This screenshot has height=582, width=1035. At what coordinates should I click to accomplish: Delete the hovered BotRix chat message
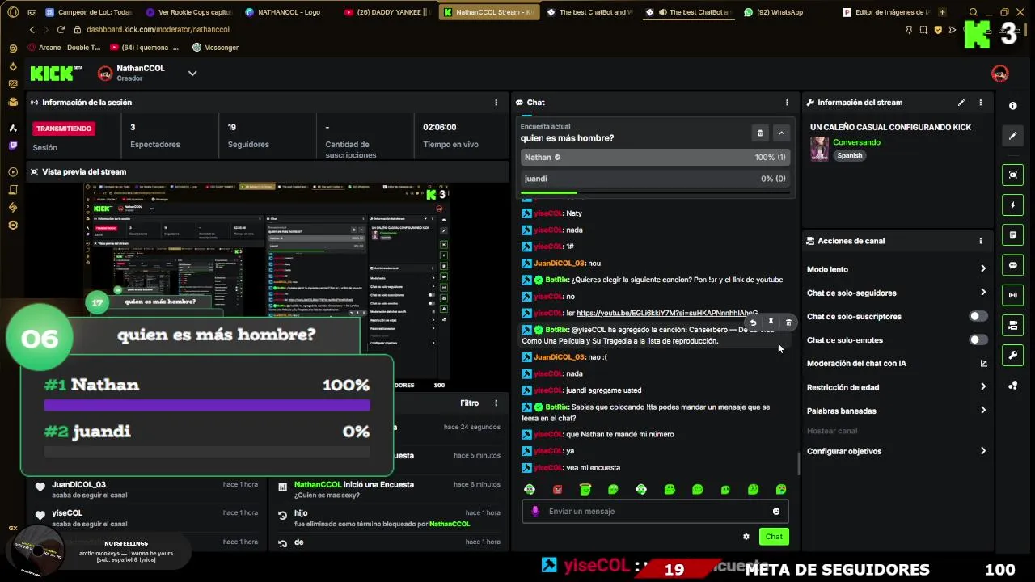tap(788, 323)
